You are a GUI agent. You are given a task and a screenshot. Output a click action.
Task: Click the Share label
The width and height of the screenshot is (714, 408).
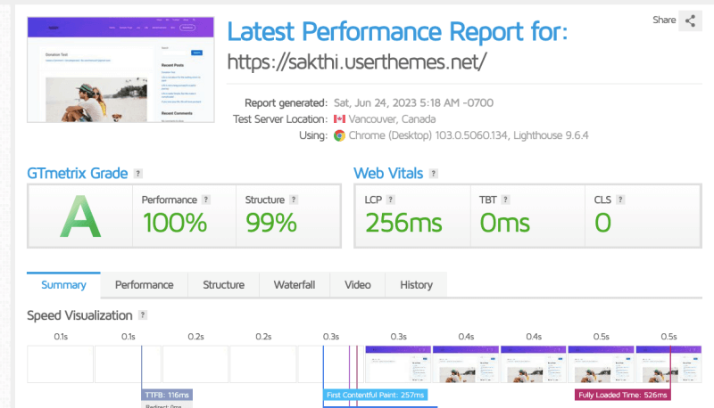pos(664,20)
